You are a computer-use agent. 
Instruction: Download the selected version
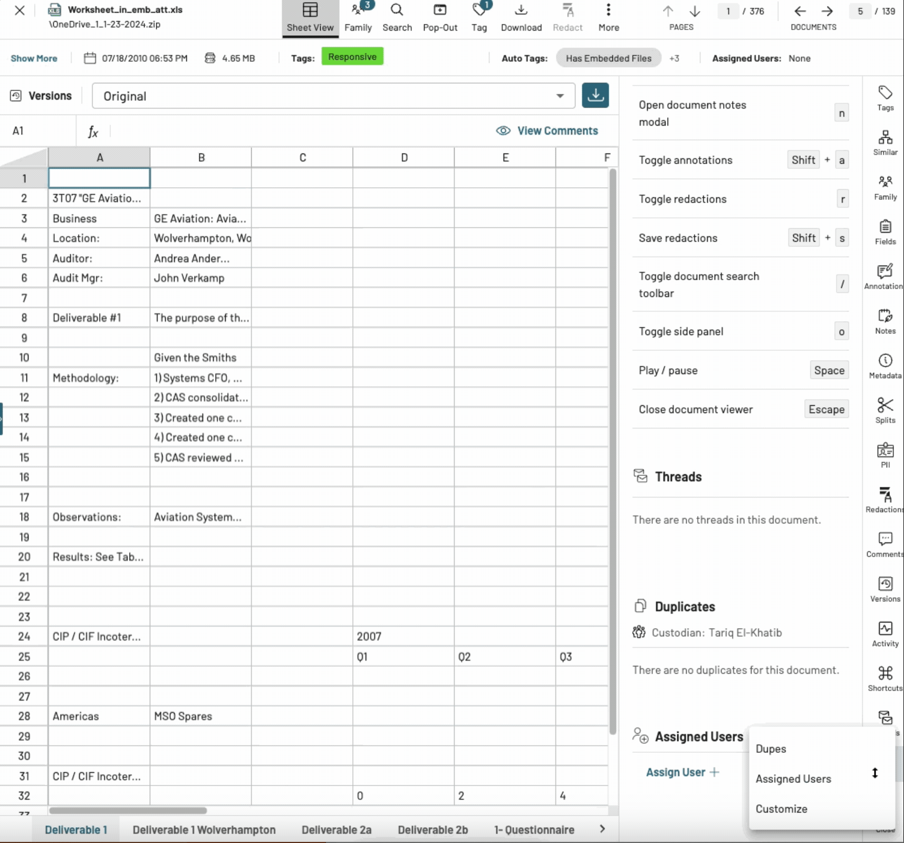595,95
